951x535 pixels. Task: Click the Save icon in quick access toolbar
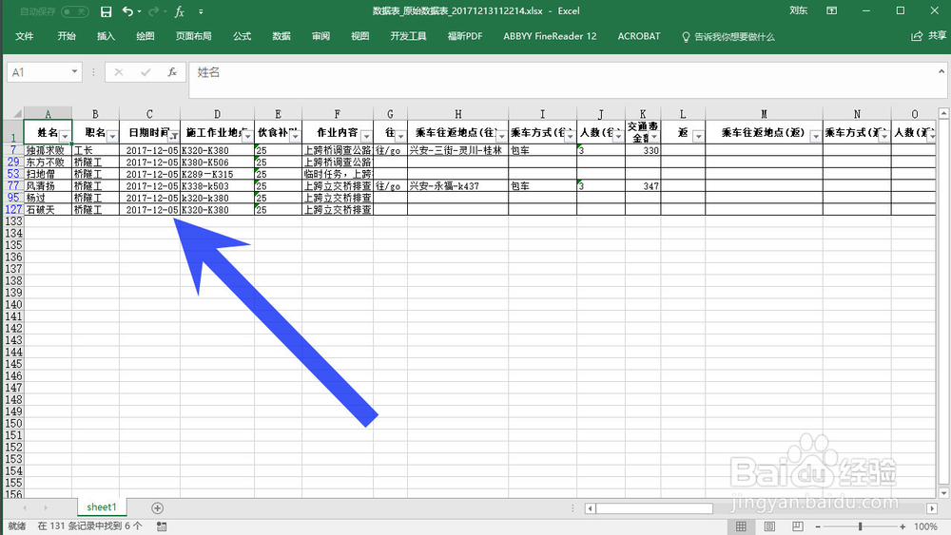(107, 11)
